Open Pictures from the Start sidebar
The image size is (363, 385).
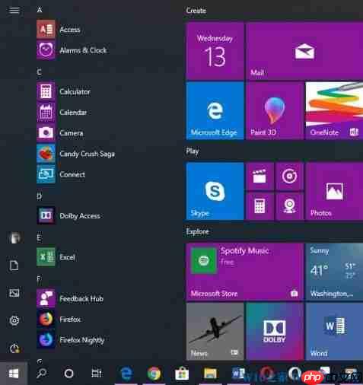[x=14, y=293]
